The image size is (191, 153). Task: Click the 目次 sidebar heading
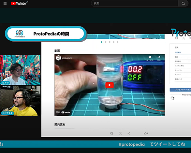click(x=177, y=48)
